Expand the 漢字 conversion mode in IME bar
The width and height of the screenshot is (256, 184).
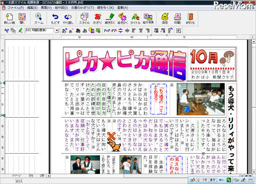pos(213,180)
